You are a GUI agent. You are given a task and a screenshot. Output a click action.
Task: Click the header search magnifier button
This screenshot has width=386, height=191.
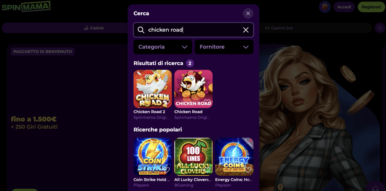click(380, 28)
